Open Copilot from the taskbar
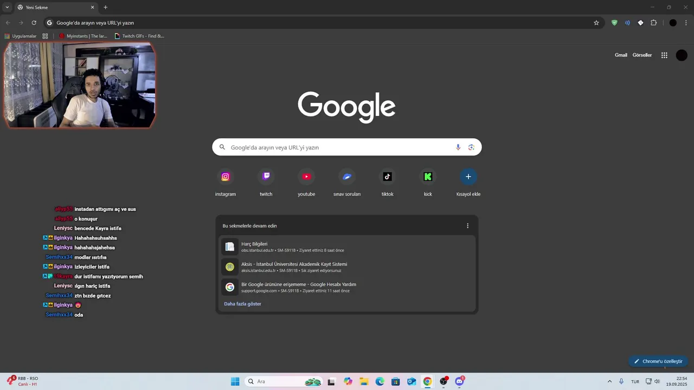Screen dimensions: 694x390 tap(348, 381)
